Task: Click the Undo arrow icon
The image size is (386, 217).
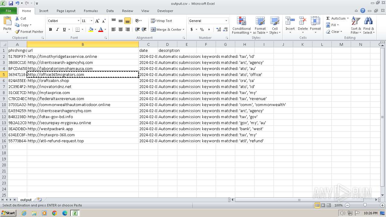Action: click(17, 3)
